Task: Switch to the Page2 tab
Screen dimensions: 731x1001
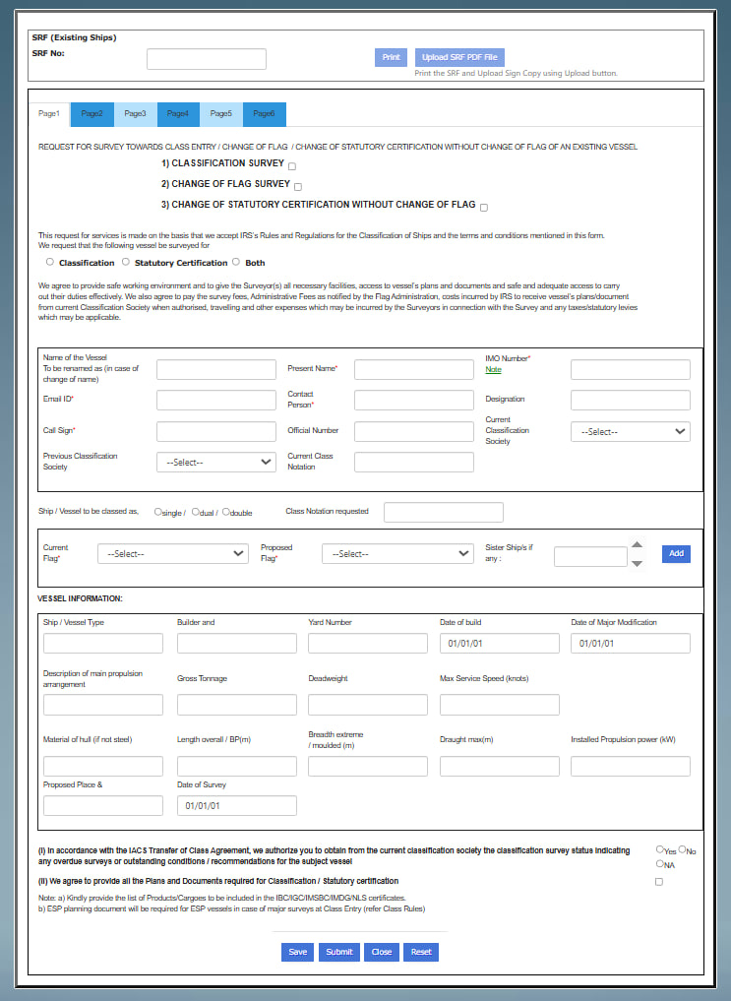Action: [92, 114]
